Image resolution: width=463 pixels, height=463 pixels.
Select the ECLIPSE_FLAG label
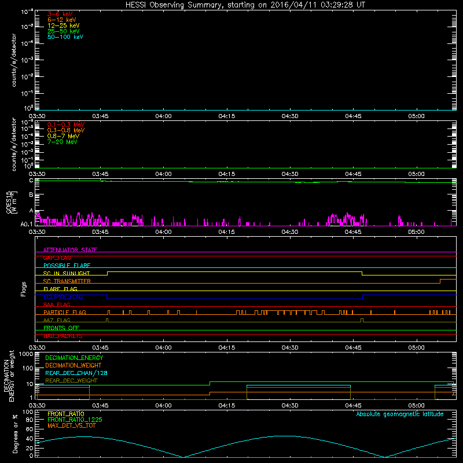pyautogui.click(x=63, y=297)
